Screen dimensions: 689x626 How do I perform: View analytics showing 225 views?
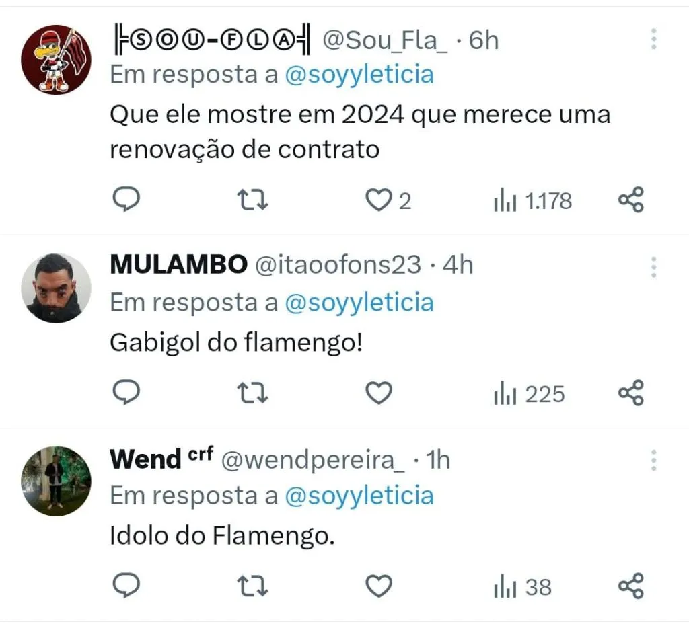(x=529, y=394)
